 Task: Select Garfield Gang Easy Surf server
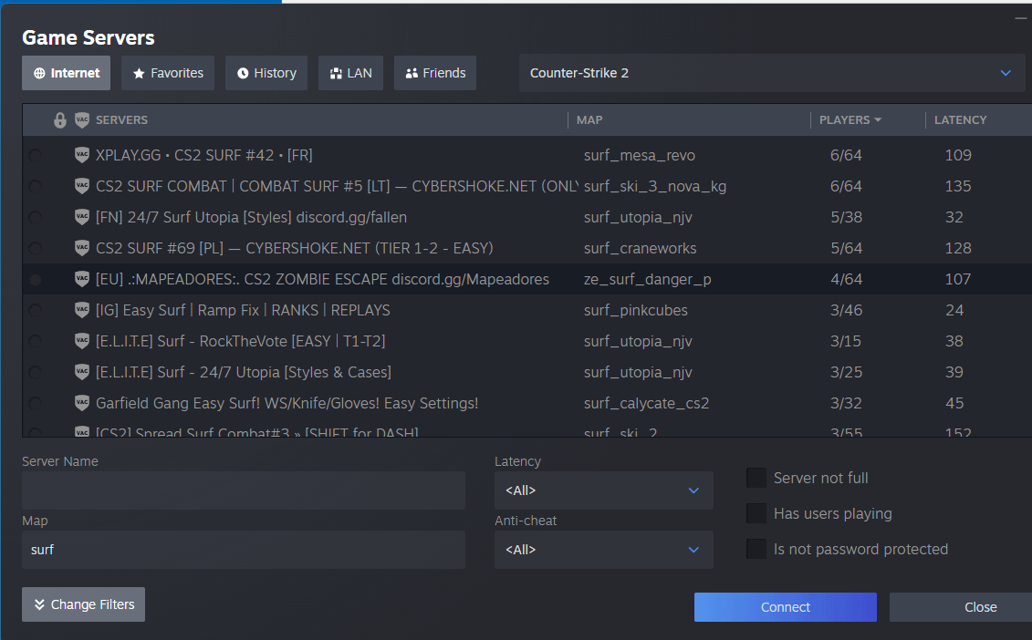527,403
